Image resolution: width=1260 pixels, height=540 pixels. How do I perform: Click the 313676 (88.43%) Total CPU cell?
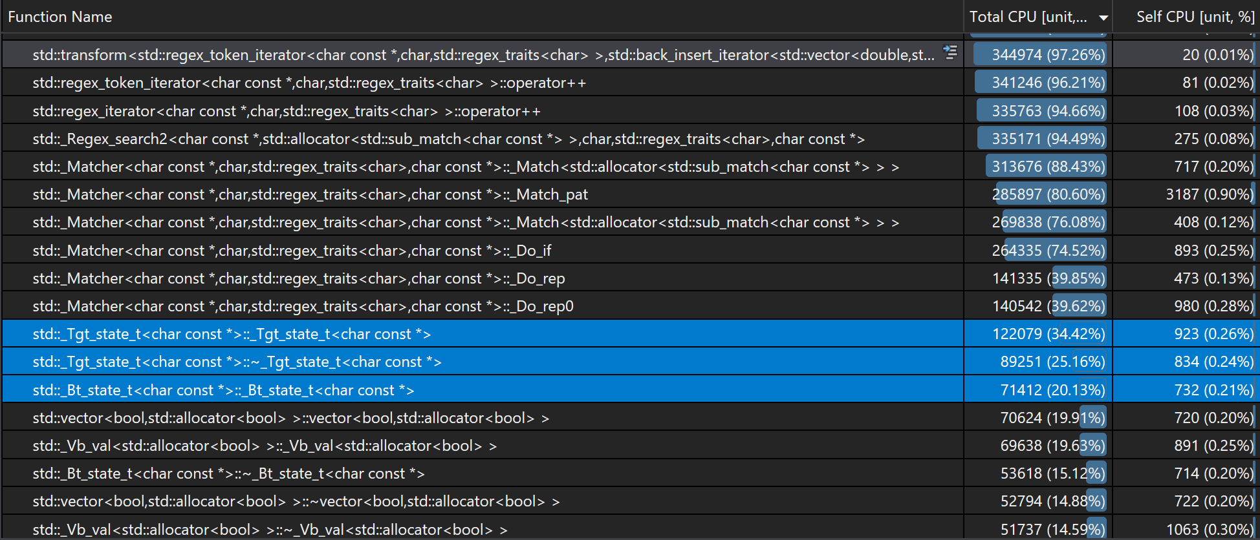(x=1047, y=167)
